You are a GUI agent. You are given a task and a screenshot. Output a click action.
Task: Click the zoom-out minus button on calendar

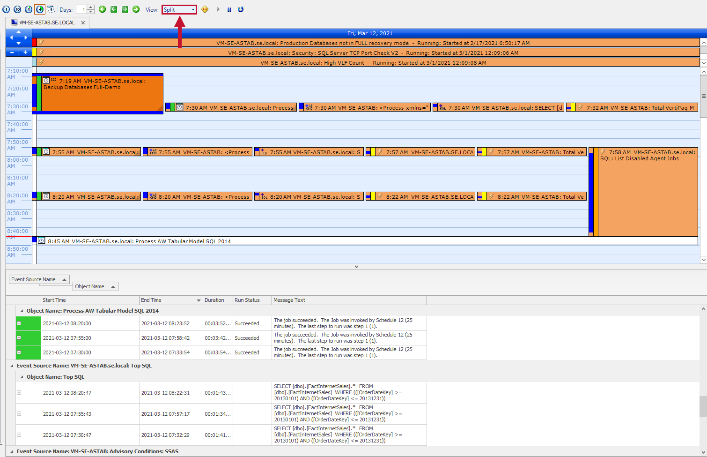point(12,52)
